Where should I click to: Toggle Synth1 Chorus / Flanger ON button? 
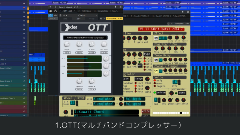click(x=156, y=71)
